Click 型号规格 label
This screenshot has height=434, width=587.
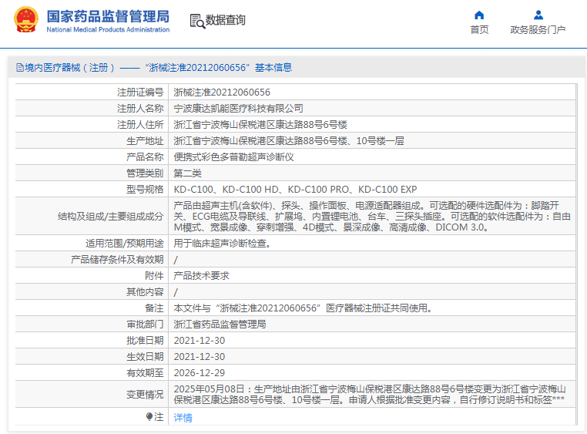145,190
